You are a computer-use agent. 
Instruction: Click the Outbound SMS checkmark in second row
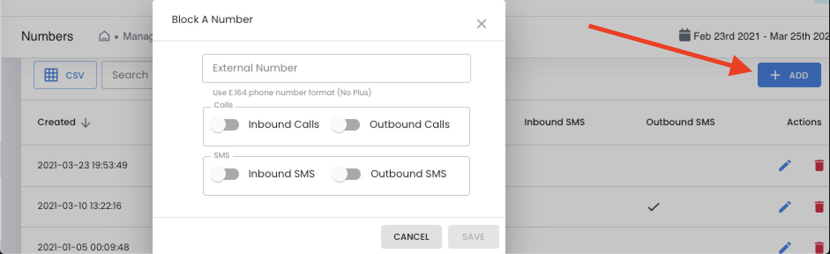click(653, 206)
